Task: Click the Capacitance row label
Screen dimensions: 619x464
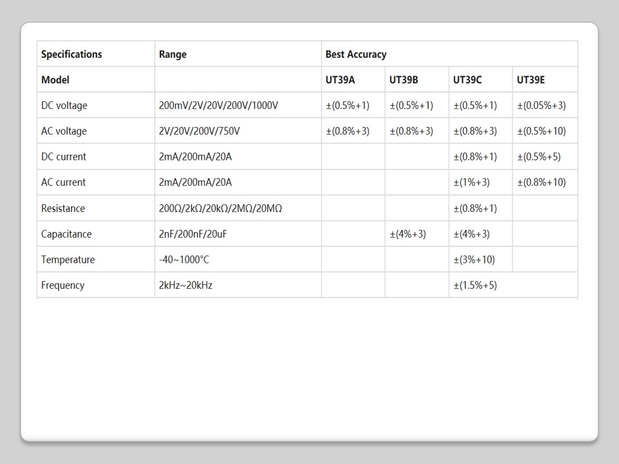Action: pyautogui.click(x=66, y=234)
